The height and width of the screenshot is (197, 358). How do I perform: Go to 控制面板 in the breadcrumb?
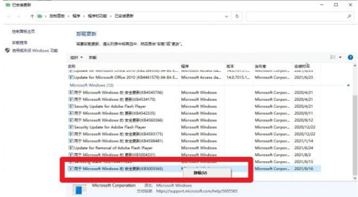(x=57, y=16)
